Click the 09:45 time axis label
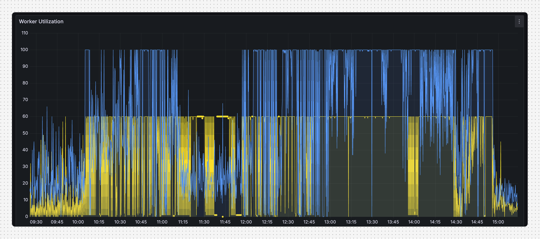Image resolution: width=540 pixels, height=239 pixels. 57,222
